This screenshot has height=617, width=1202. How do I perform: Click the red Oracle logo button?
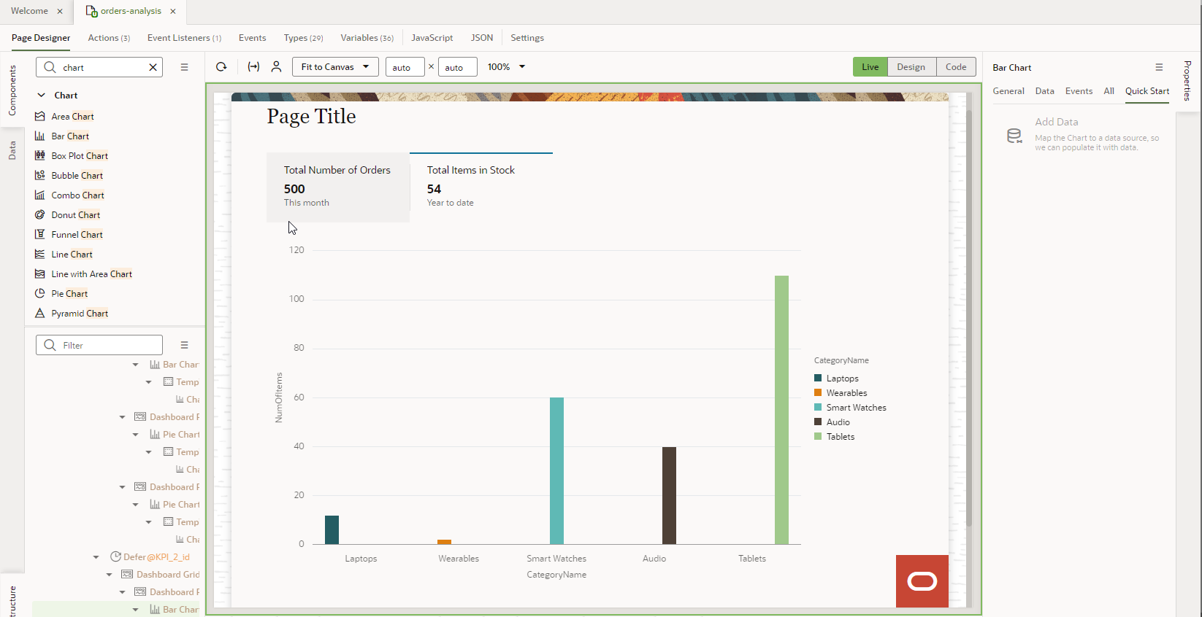922,581
